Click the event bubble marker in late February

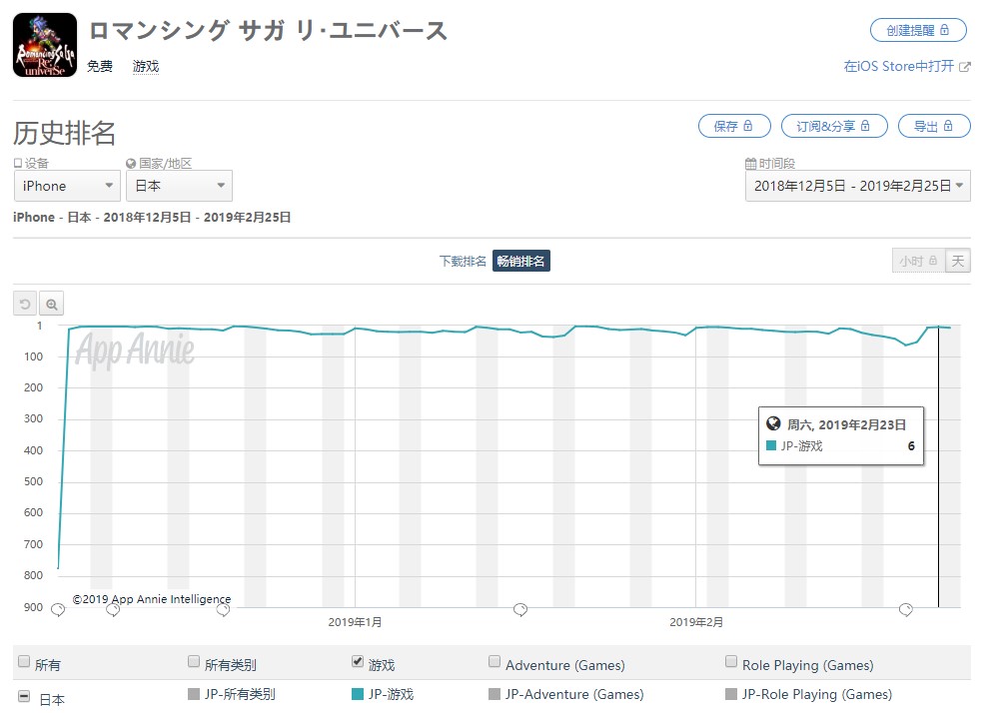click(x=905, y=609)
